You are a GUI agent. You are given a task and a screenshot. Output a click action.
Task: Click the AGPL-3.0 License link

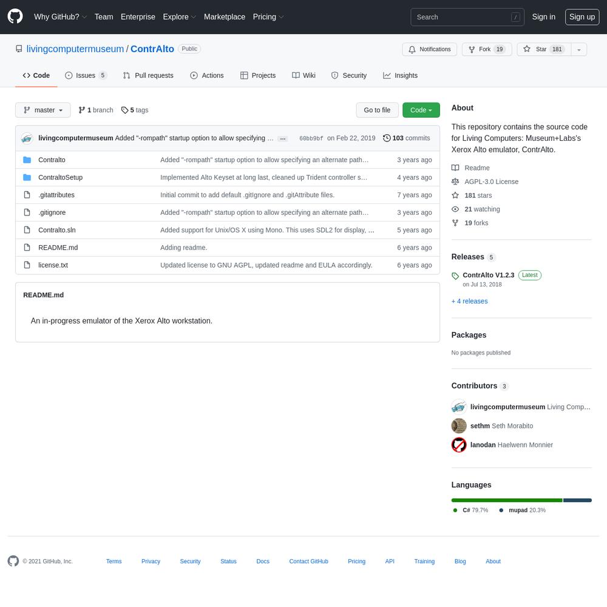coord(491,181)
